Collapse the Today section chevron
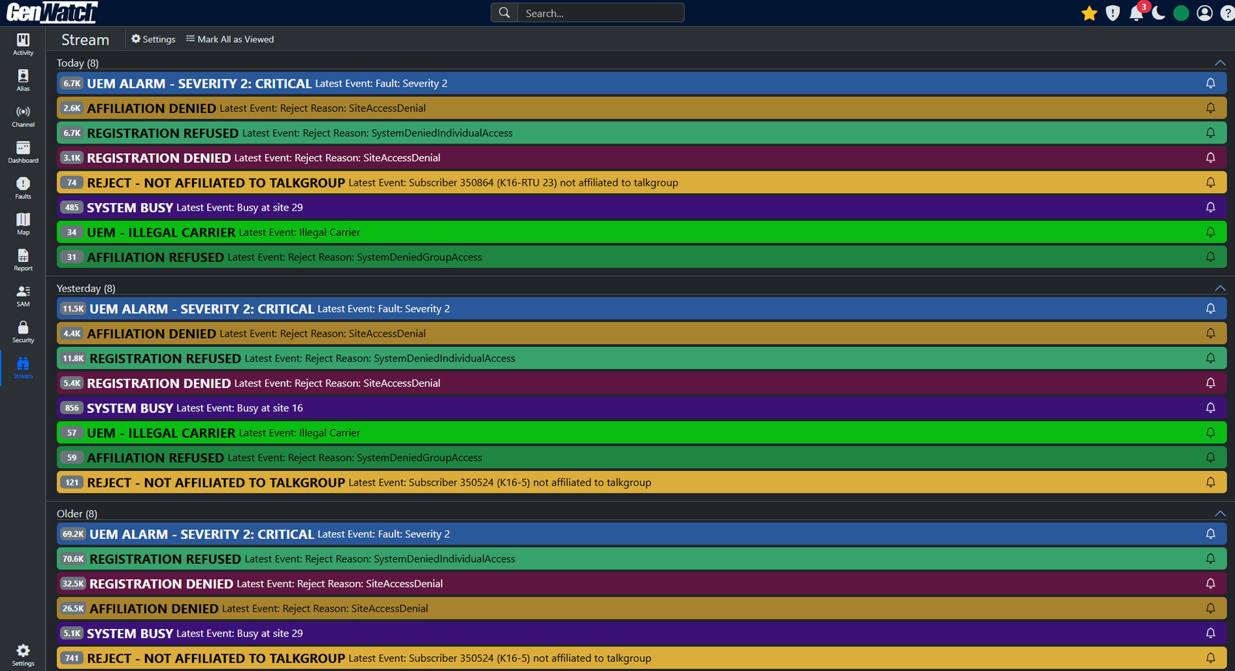 (1219, 63)
